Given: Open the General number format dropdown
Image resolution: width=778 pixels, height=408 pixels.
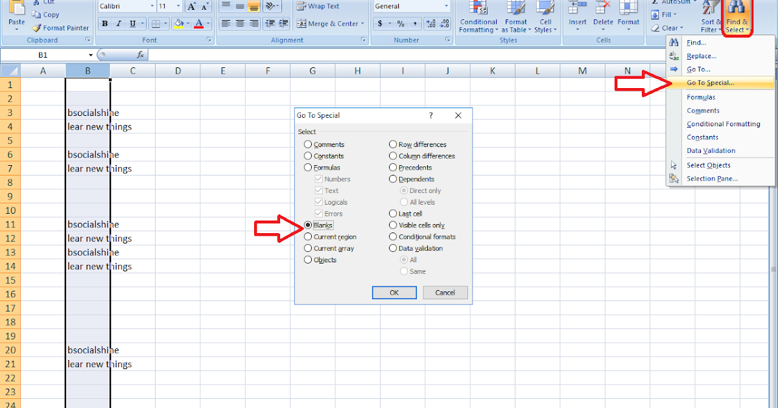Looking at the screenshot, I should click(x=447, y=6).
